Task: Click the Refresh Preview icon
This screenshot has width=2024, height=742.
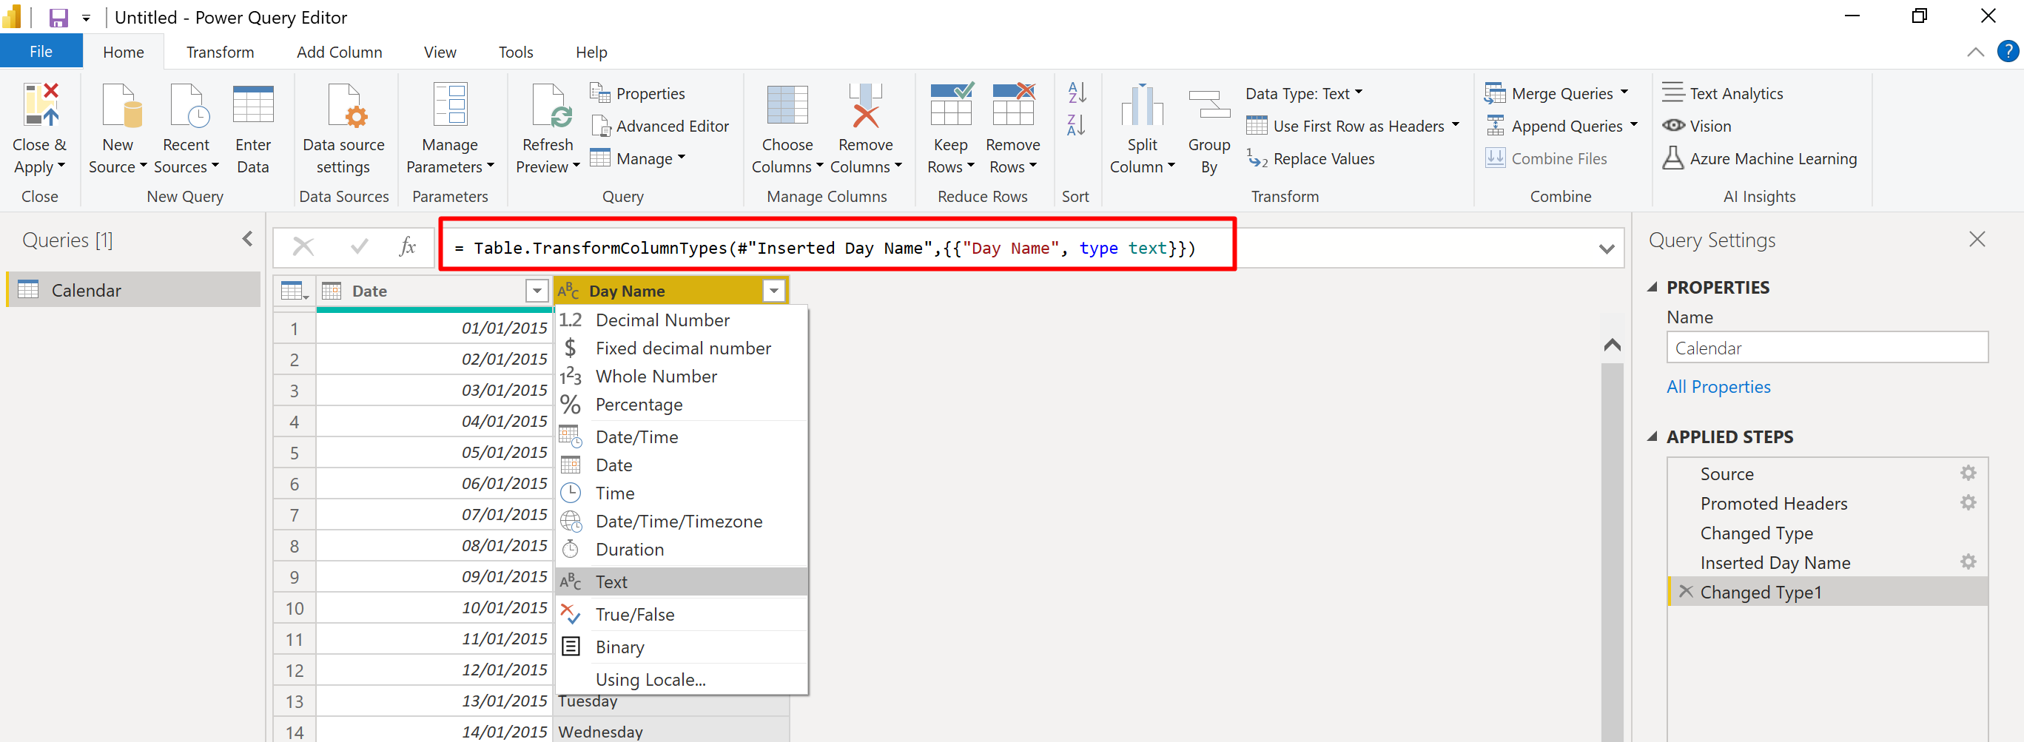Action: pyautogui.click(x=551, y=104)
